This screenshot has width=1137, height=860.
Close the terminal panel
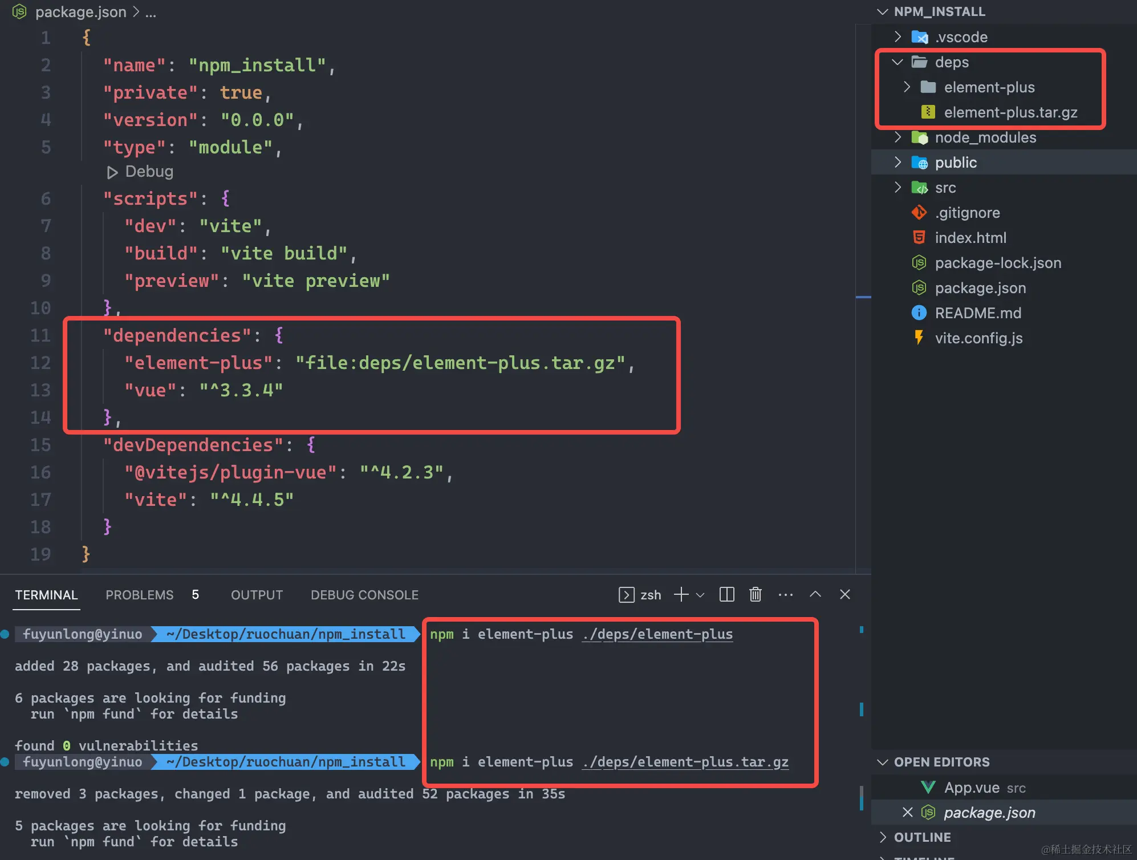pos(844,595)
